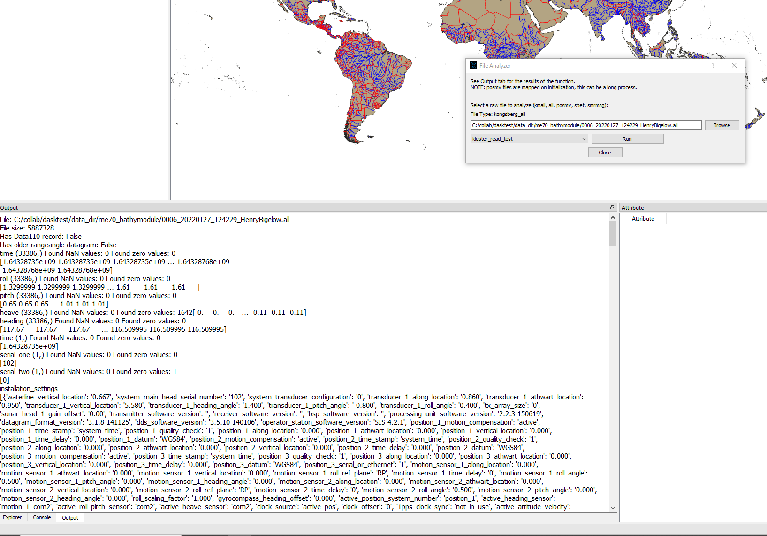This screenshot has height=536, width=767.
Task: Click the Output panel vertical scrollbar
Action: coord(613,235)
